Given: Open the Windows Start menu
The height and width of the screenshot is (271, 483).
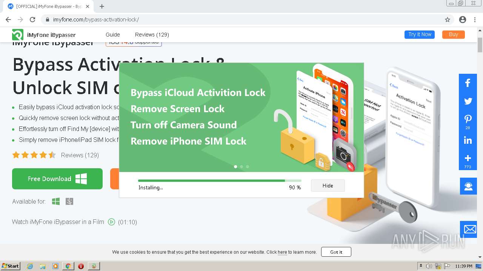Looking at the screenshot, I should (10, 266).
